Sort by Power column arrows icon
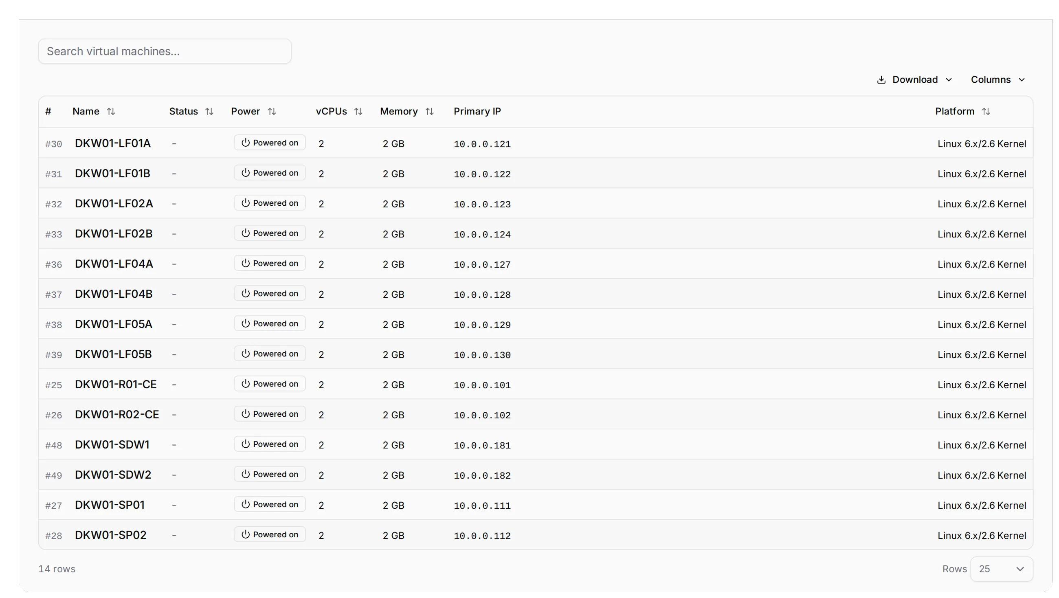Screen dimensions: 1059x598 (272, 112)
